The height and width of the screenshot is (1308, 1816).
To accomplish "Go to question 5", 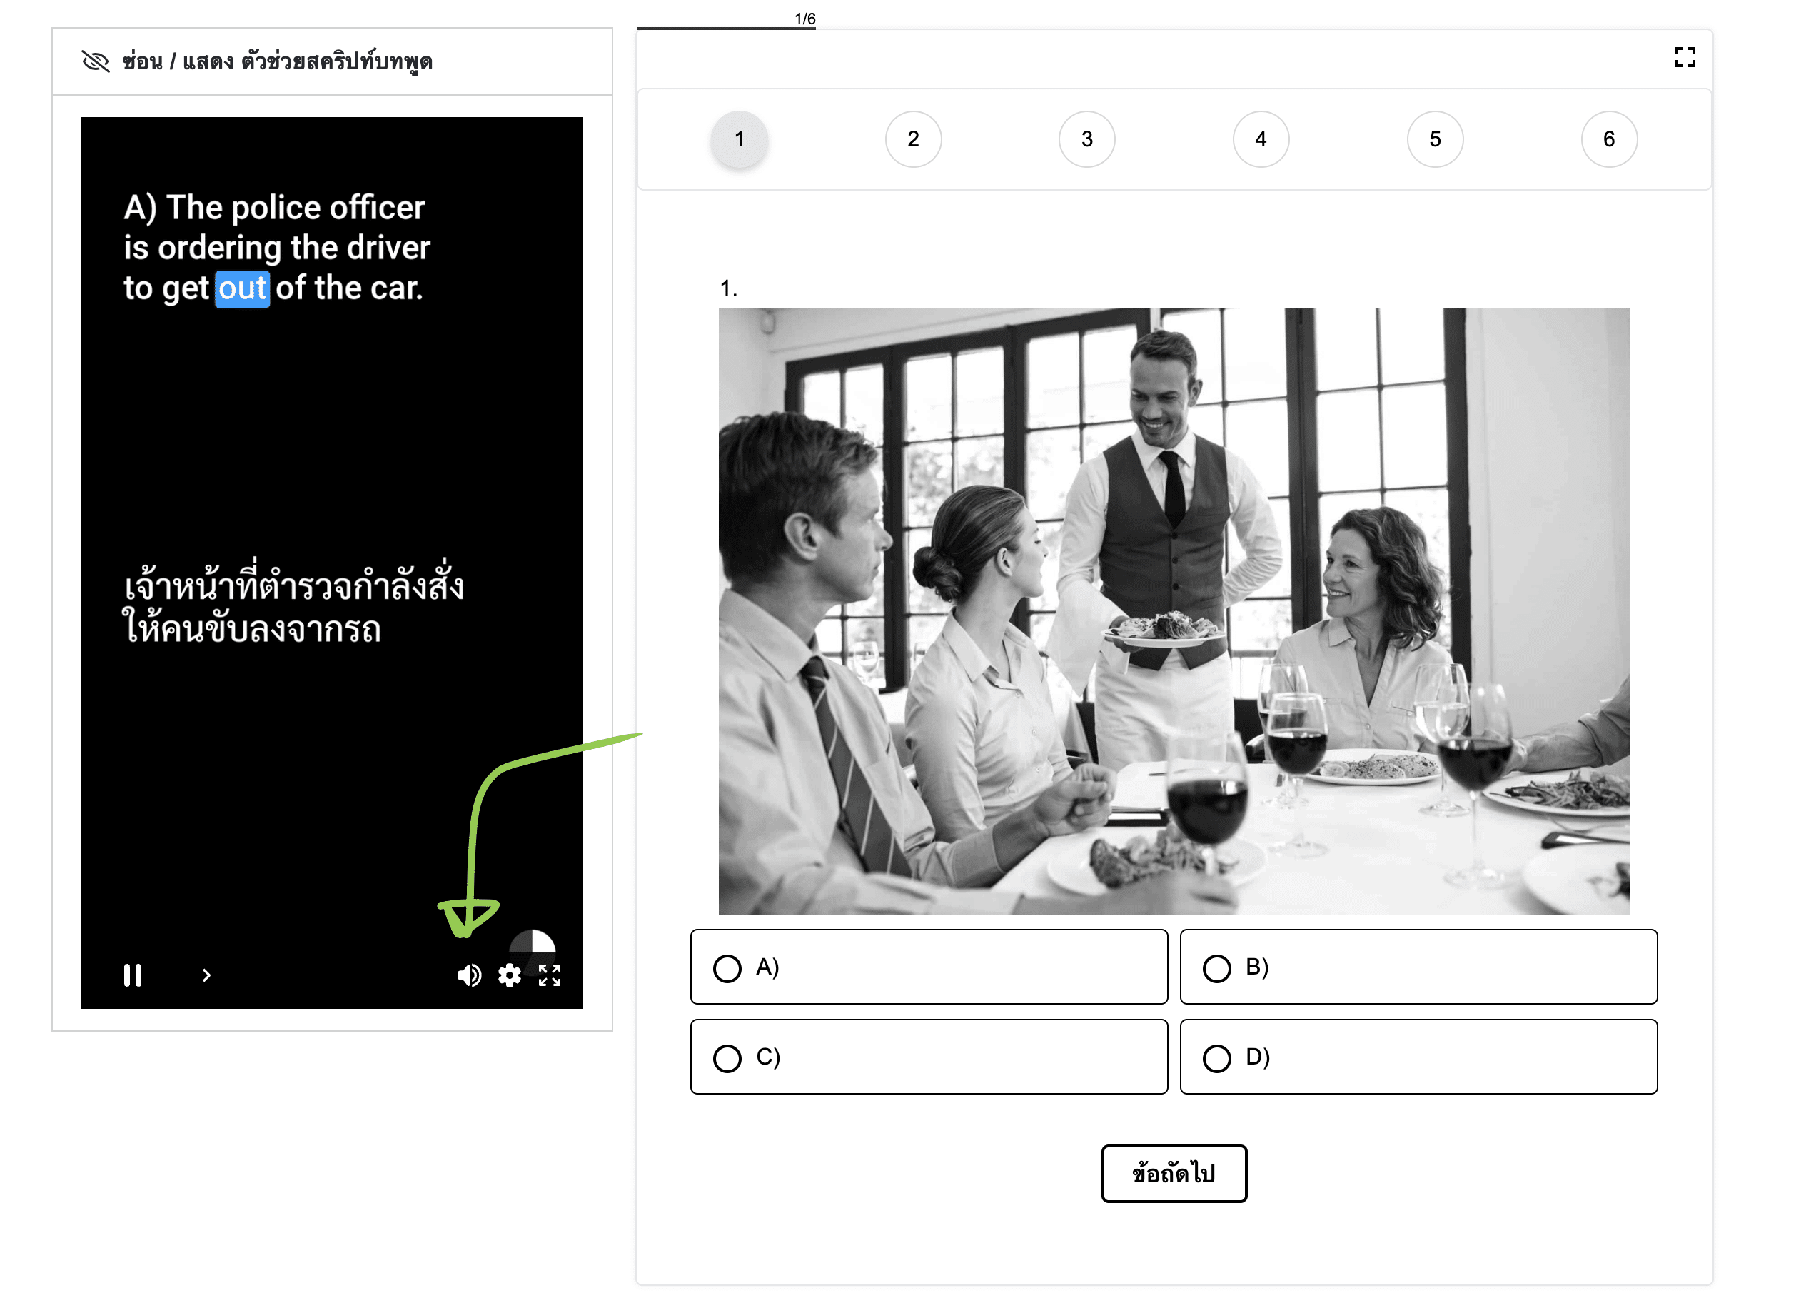I will click(1435, 139).
